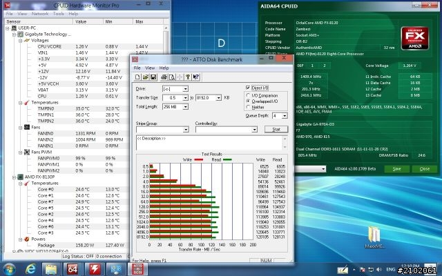Open the Total Length 256 MB dropdown
Image resolution: width=442 pixels, height=276 pixels.
[x=185, y=107]
